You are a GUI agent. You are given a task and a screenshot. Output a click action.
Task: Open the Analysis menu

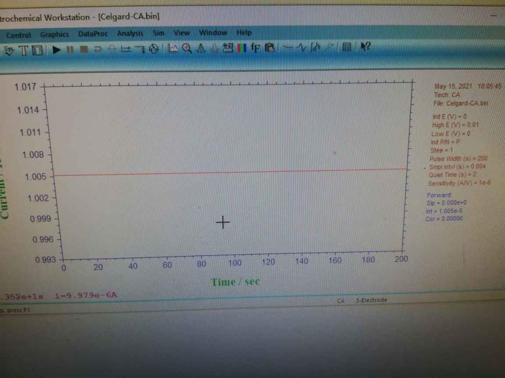pyautogui.click(x=130, y=34)
